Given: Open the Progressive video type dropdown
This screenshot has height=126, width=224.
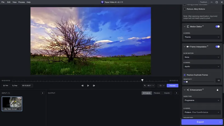Looking at the screenshot, I should tap(202, 100).
